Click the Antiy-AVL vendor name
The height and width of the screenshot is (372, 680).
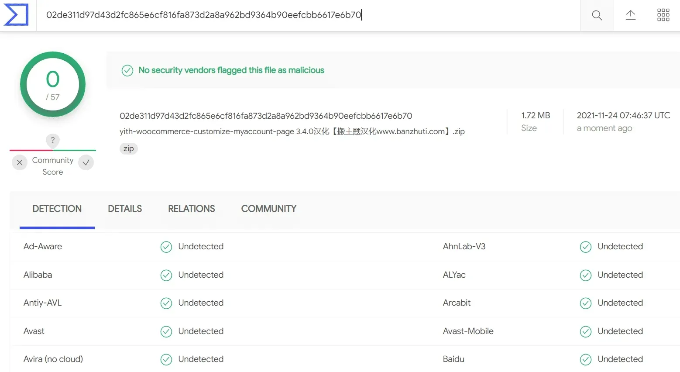coord(43,303)
